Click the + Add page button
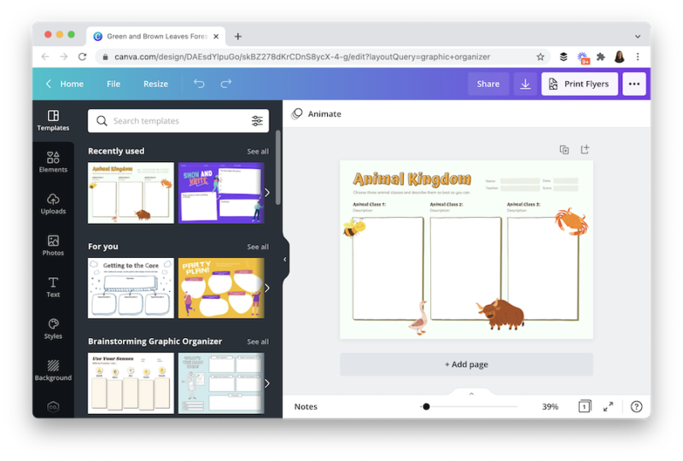Screen dimensions: 683x461 [x=466, y=365]
